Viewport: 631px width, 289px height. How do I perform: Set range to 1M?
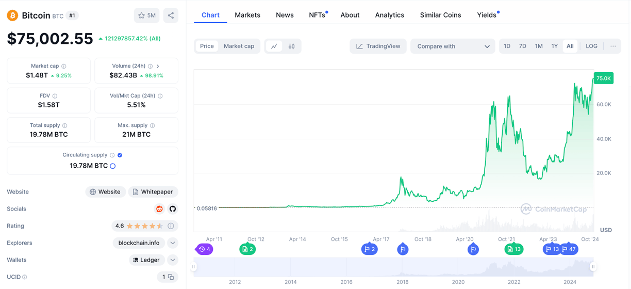539,46
